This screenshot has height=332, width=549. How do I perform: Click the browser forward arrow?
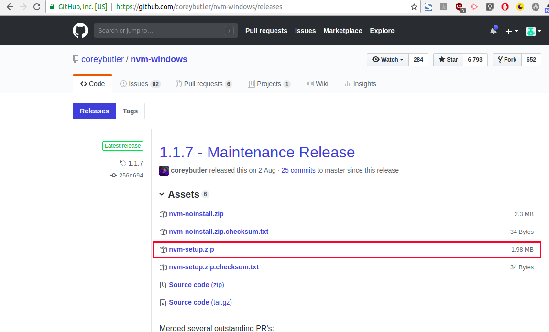23,7
